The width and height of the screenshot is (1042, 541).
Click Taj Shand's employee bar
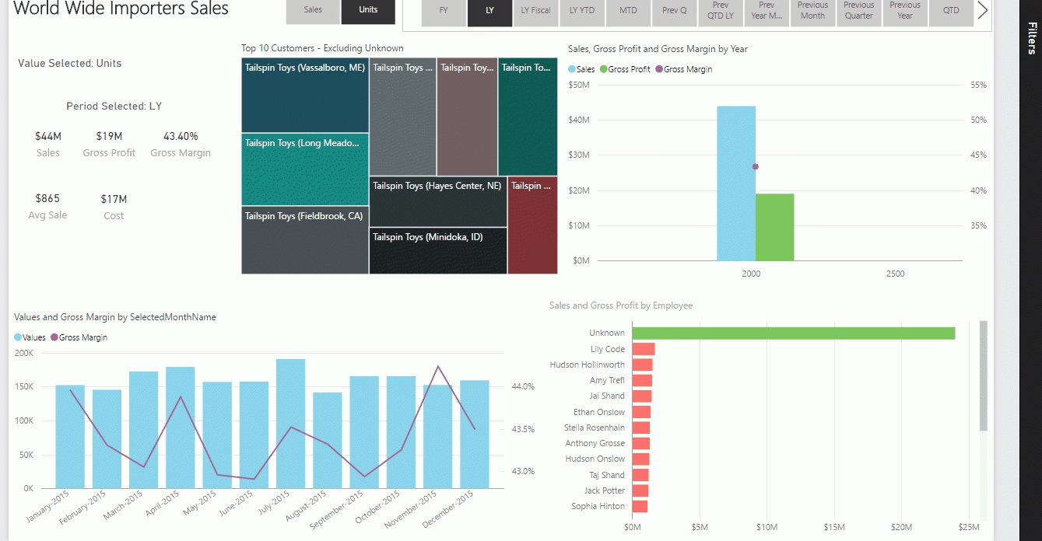click(640, 475)
